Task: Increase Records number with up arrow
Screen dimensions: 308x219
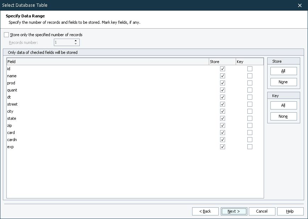Action: pyautogui.click(x=75, y=41)
